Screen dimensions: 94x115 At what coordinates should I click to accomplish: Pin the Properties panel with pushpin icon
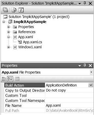tap(85, 65)
